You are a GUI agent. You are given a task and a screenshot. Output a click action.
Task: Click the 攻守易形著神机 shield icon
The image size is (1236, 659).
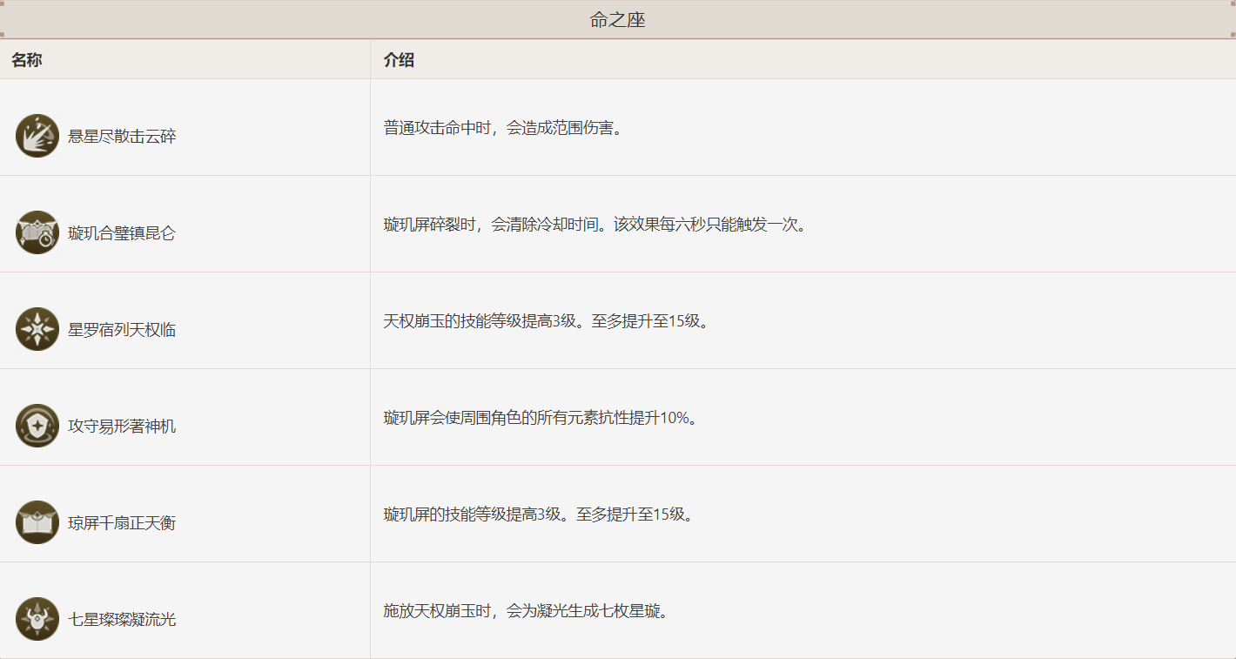click(37, 426)
